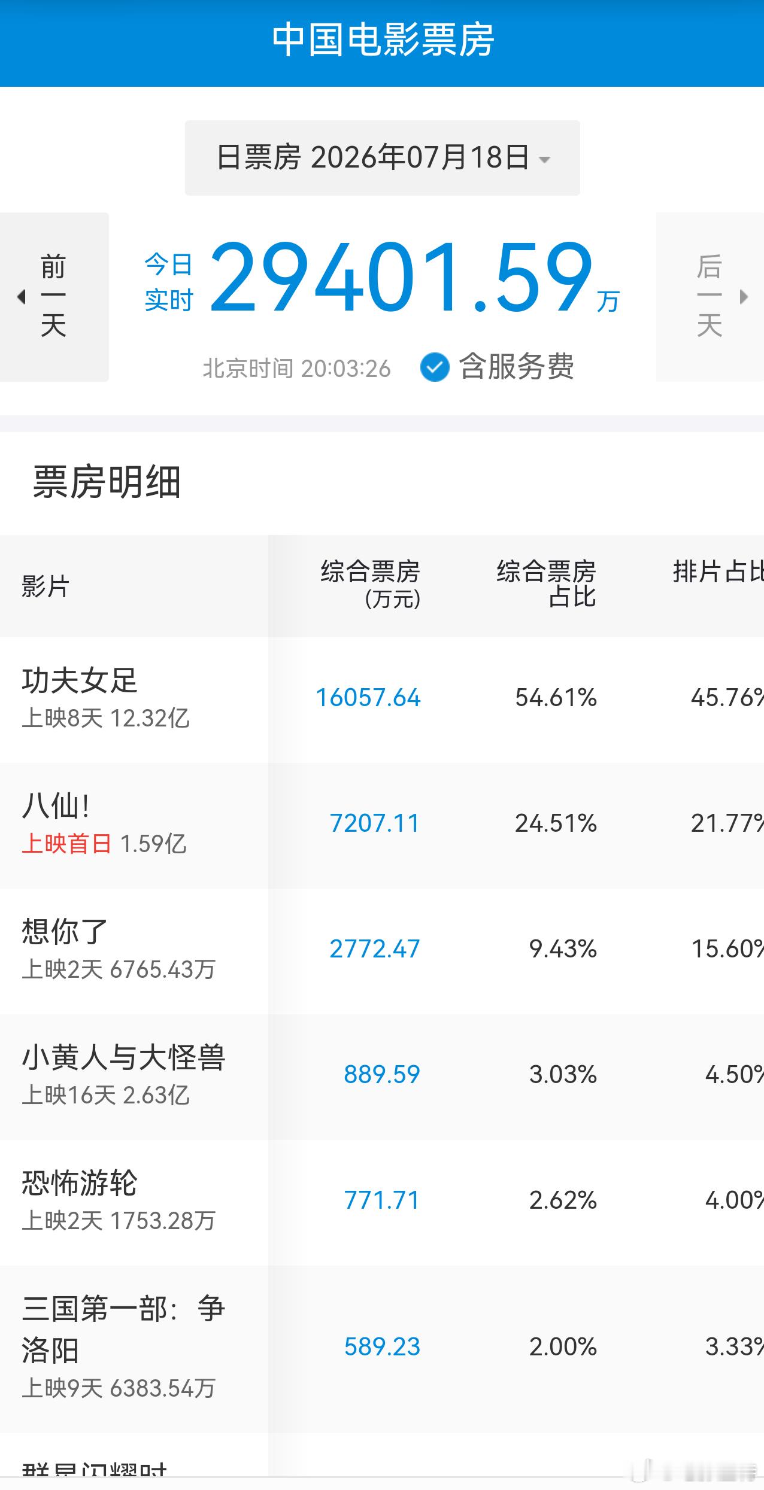Click share value 2.62%
The height and width of the screenshot is (1490, 764).
click(563, 1200)
